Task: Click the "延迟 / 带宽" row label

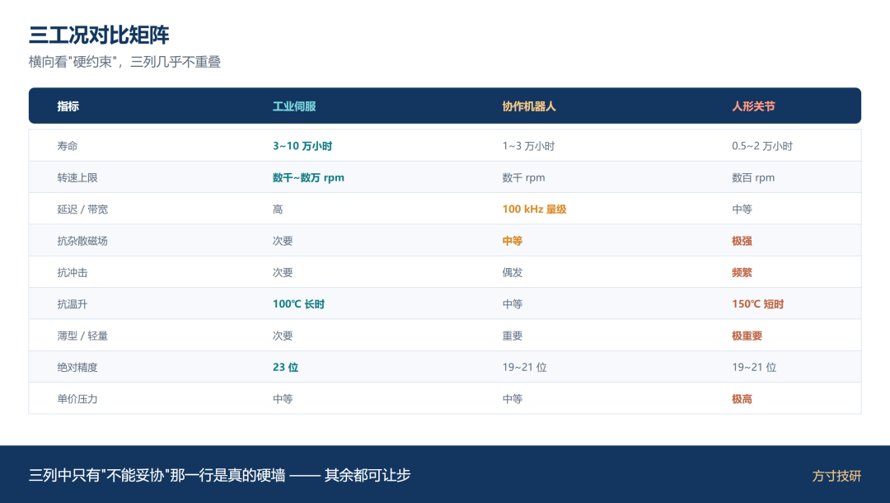Action: click(x=83, y=209)
